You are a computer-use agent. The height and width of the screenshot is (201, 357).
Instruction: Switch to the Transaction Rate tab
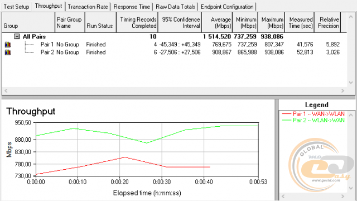(x=88, y=7)
